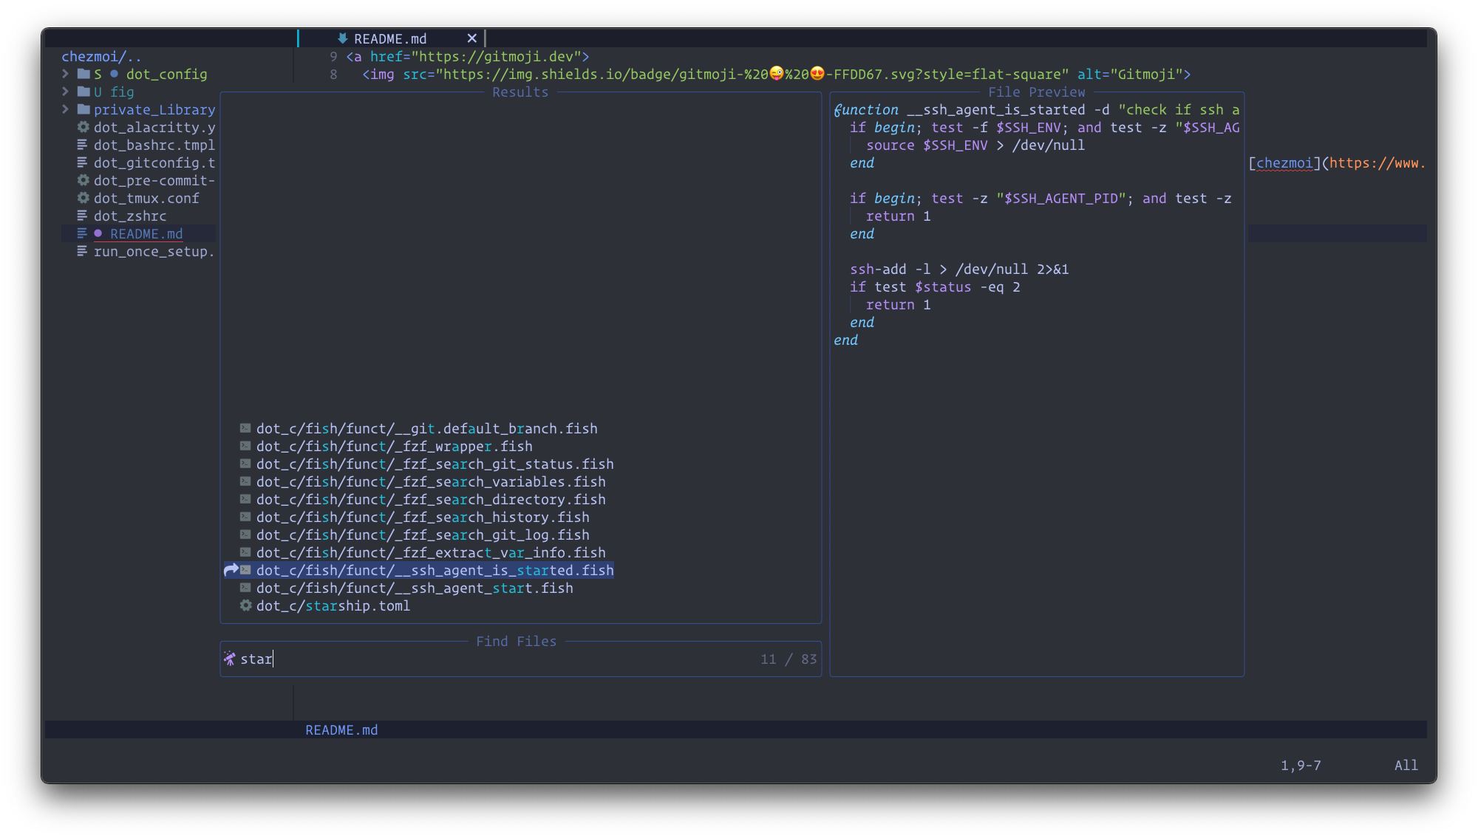Switch to the README.md buffer tab
Image resolution: width=1478 pixels, height=838 pixels.
pyautogui.click(x=390, y=38)
